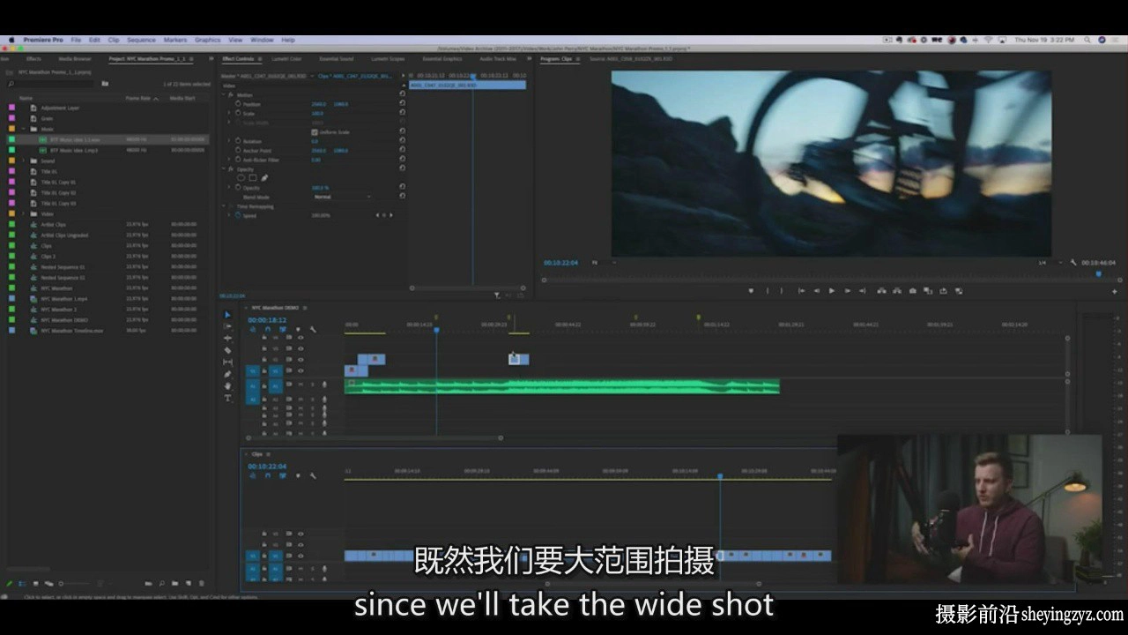Click the ellipse mask tool under Opacity
The width and height of the screenshot is (1128, 635).
[241, 178]
